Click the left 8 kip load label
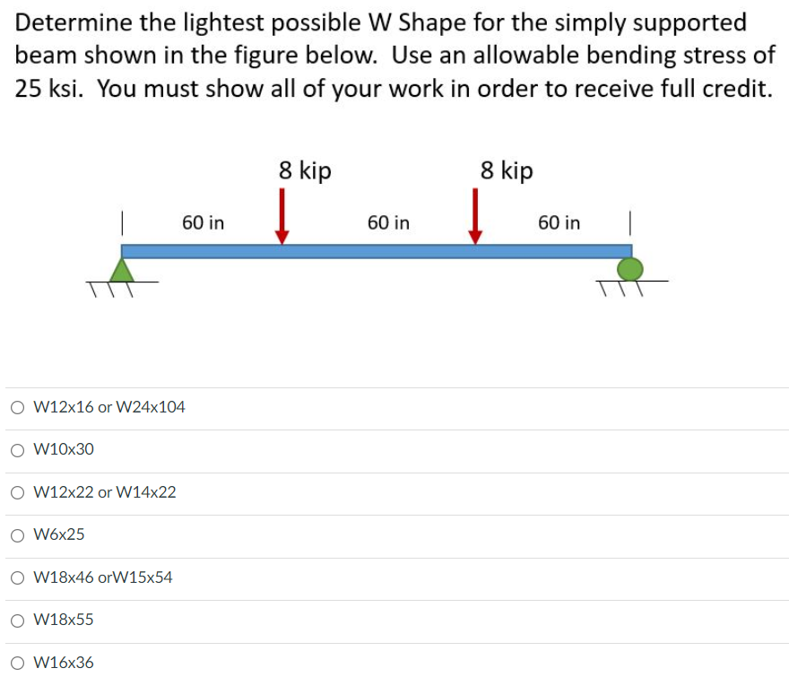The image size is (789, 677). point(305,170)
